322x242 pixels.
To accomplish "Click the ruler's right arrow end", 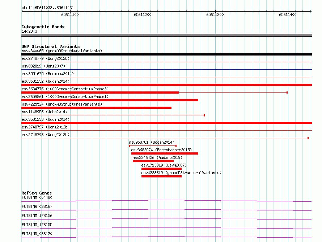I will tap(311, 12).
